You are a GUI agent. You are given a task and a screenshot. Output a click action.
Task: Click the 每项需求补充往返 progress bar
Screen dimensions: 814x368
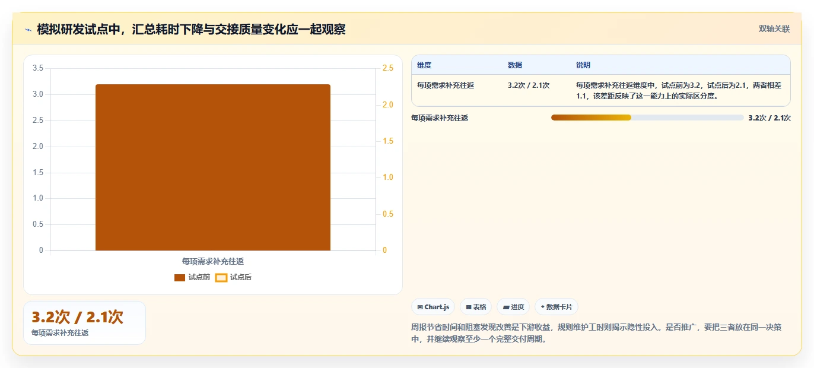(647, 118)
